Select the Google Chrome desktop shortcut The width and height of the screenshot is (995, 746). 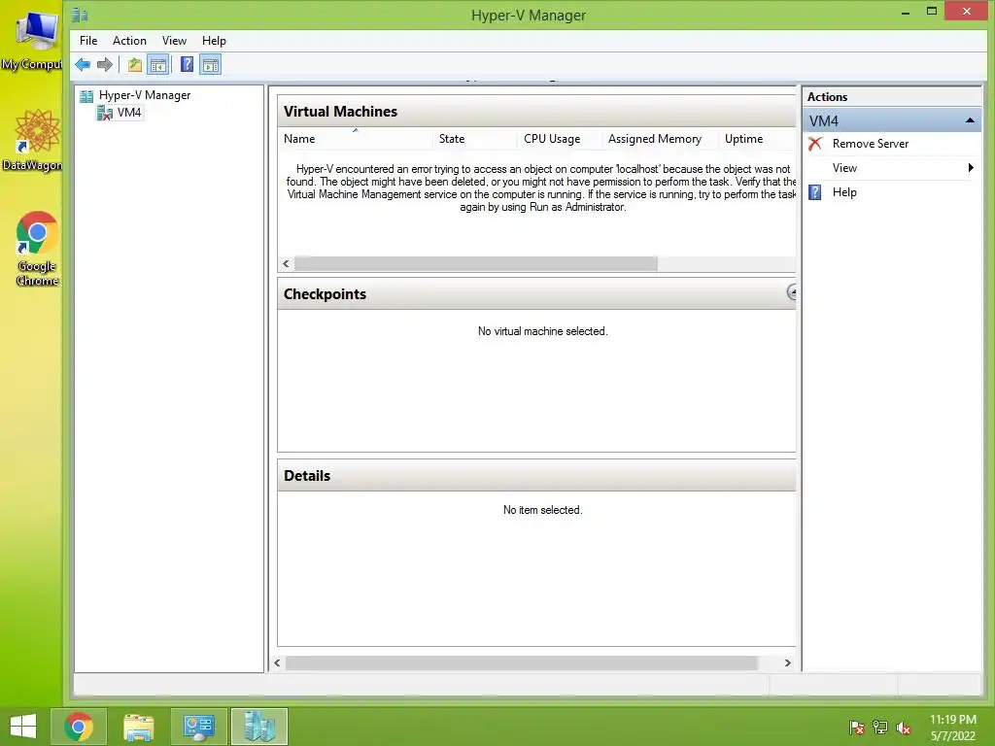pos(37,249)
